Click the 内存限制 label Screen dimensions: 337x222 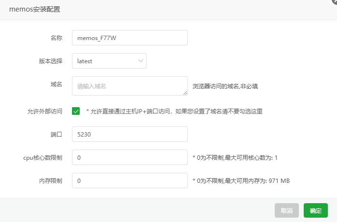pos(51,181)
